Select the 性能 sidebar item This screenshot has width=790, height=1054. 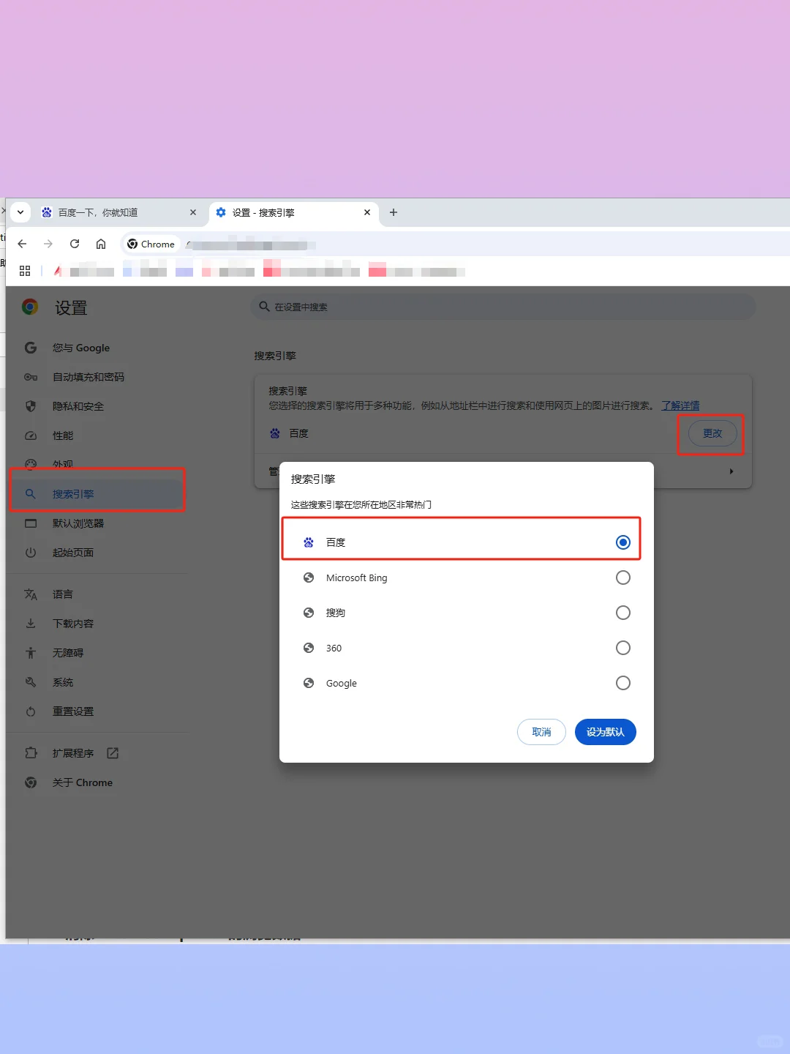click(63, 435)
